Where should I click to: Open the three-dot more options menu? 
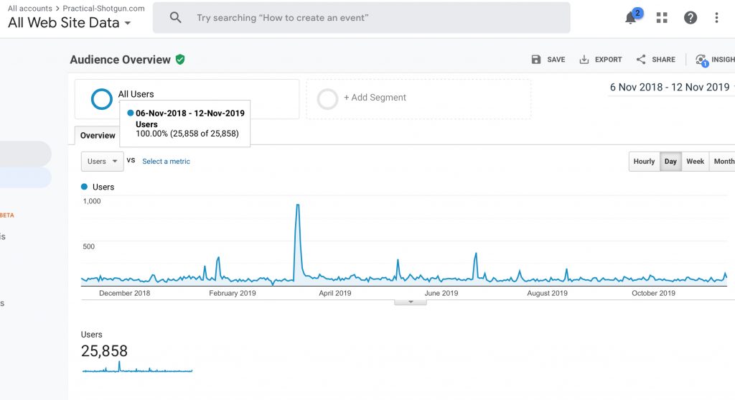click(716, 18)
